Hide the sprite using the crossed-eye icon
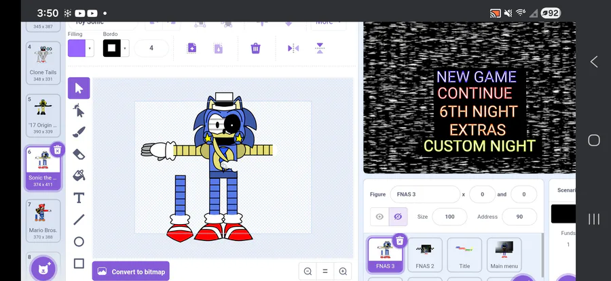 click(x=398, y=217)
